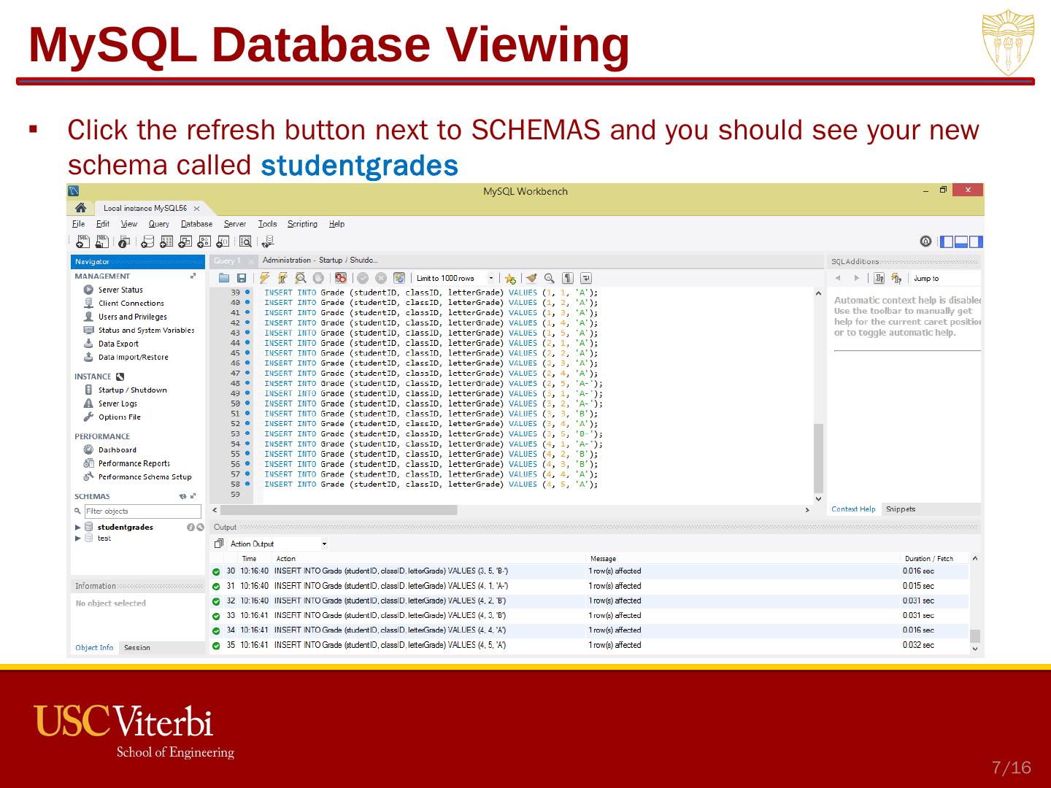Execute query with the lightning bolt icon
Viewport: 1051px width, 788px height.
pos(264,278)
